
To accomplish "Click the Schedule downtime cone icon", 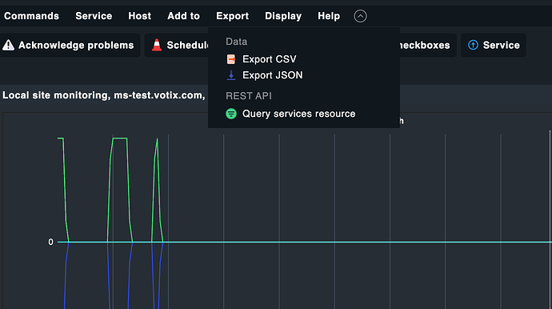I will [157, 45].
